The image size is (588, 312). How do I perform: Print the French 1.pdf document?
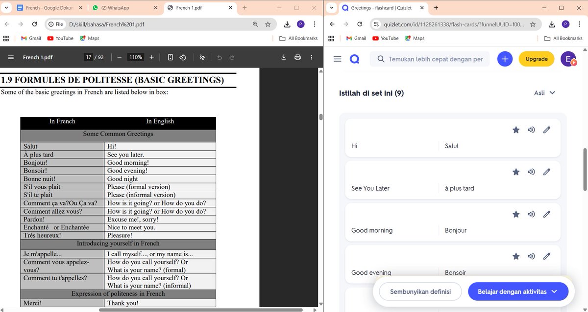click(x=298, y=57)
